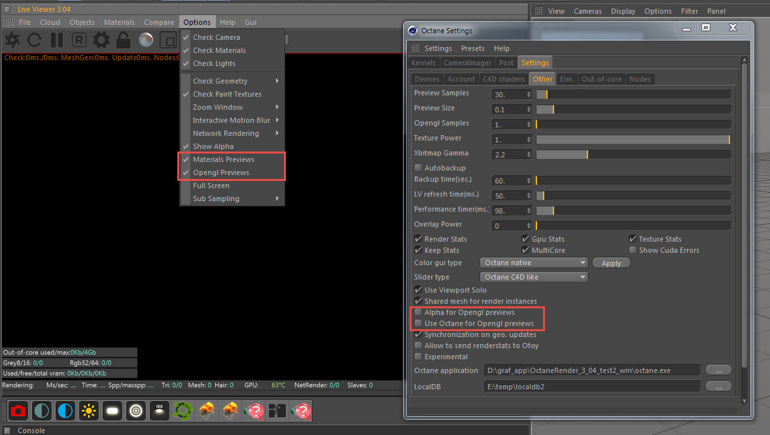
Task: Click the Octane Settings vertical scrollbar
Action: (744, 231)
